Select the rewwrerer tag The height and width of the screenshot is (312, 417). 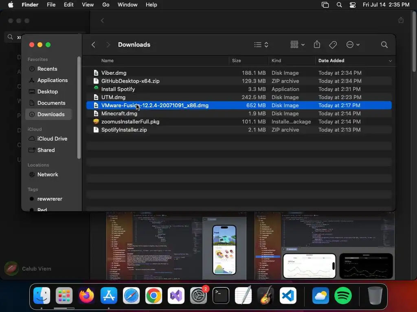tap(48, 199)
